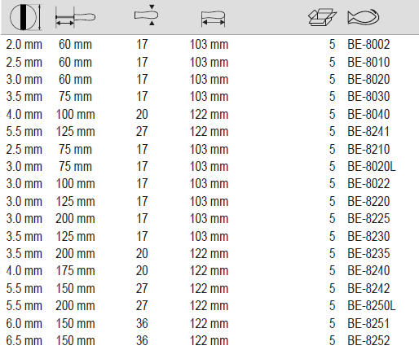Screen dimensions: 419x350
Task: Click the handle diameter icon
Action: pos(147,15)
